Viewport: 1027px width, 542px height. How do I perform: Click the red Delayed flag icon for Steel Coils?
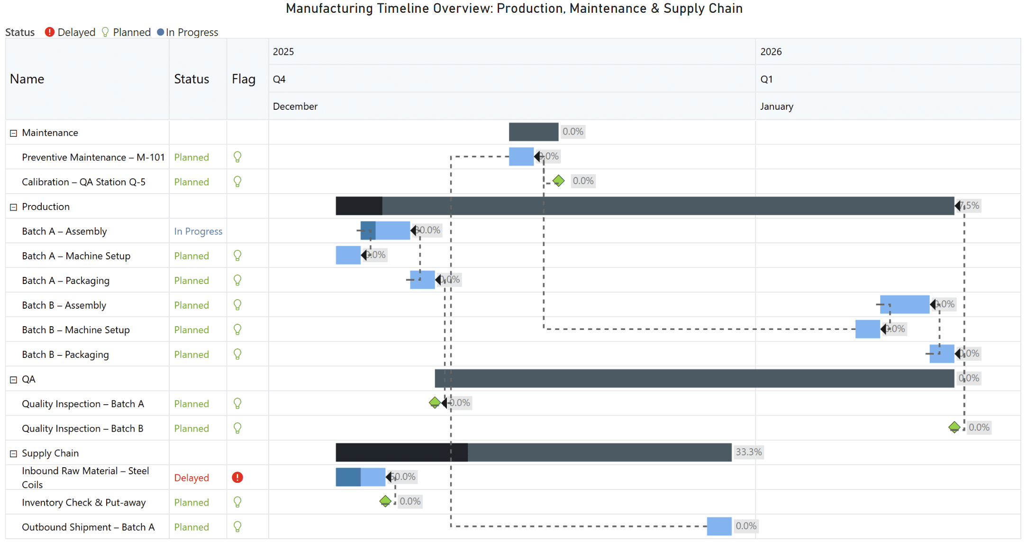click(x=237, y=478)
